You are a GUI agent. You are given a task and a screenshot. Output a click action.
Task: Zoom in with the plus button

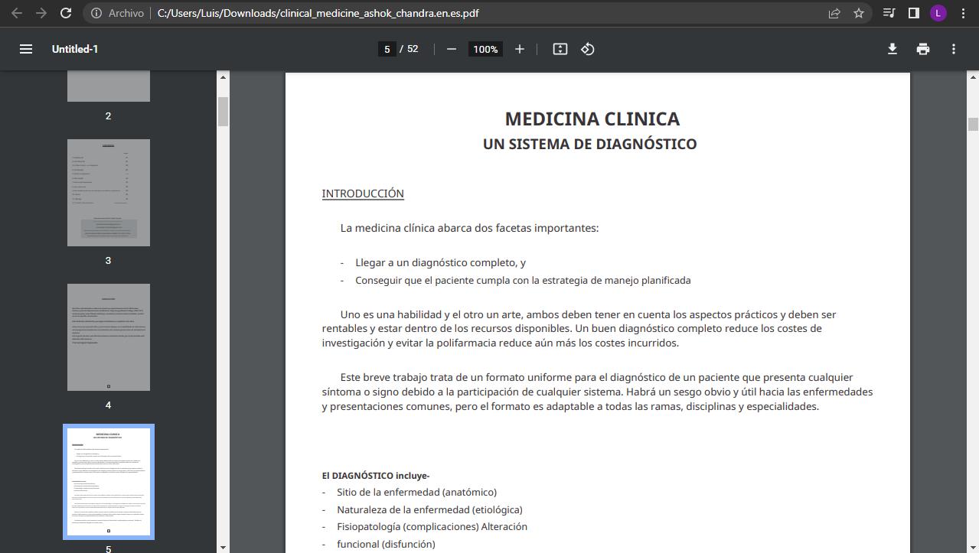click(x=520, y=49)
